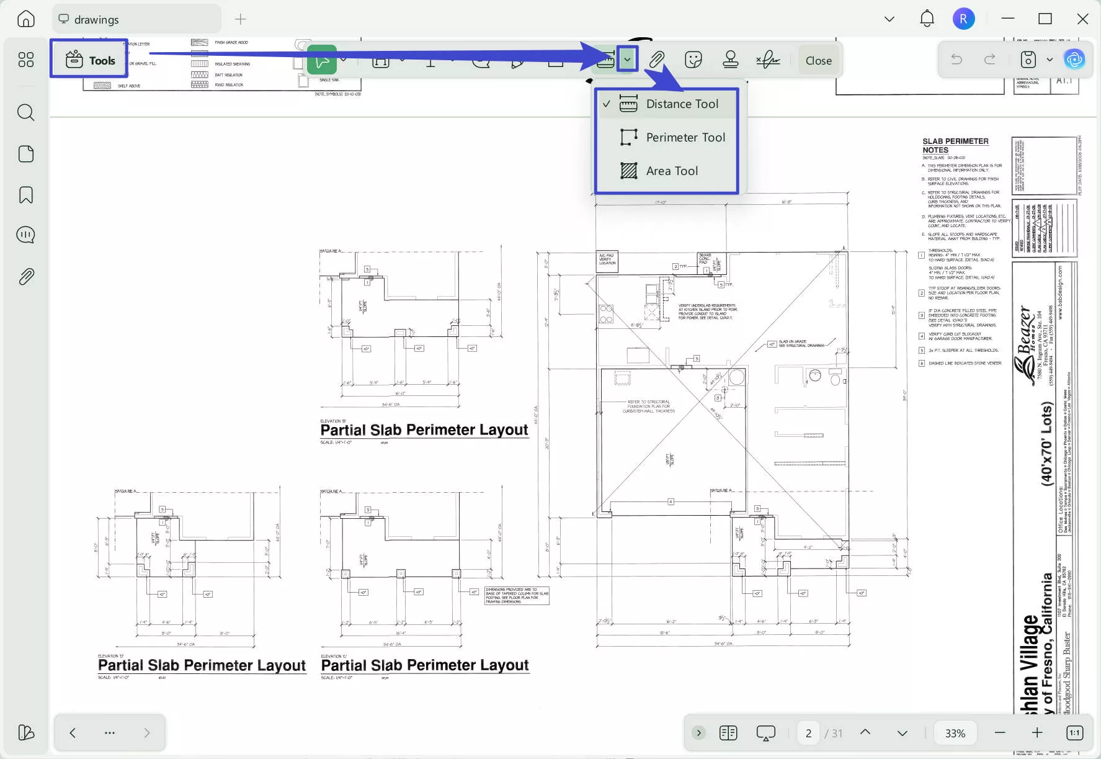This screenshot has height=759, width=1101.
Task: Expand the measurement tool dropdown arrow
Action: pos(628,60)
